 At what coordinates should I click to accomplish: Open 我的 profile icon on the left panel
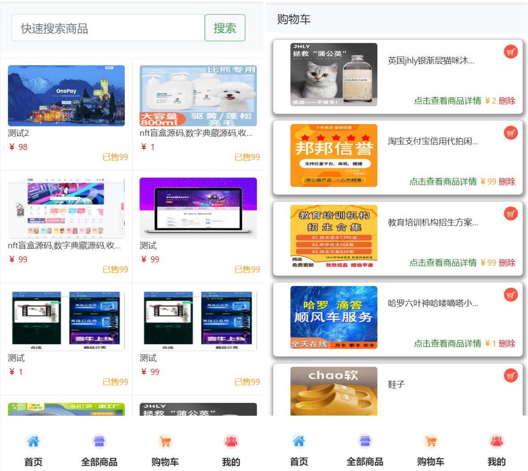(231, 441)
